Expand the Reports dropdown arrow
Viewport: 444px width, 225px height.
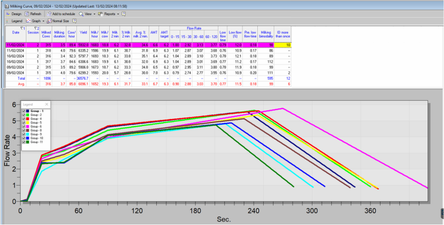click(x=118, y=14)
